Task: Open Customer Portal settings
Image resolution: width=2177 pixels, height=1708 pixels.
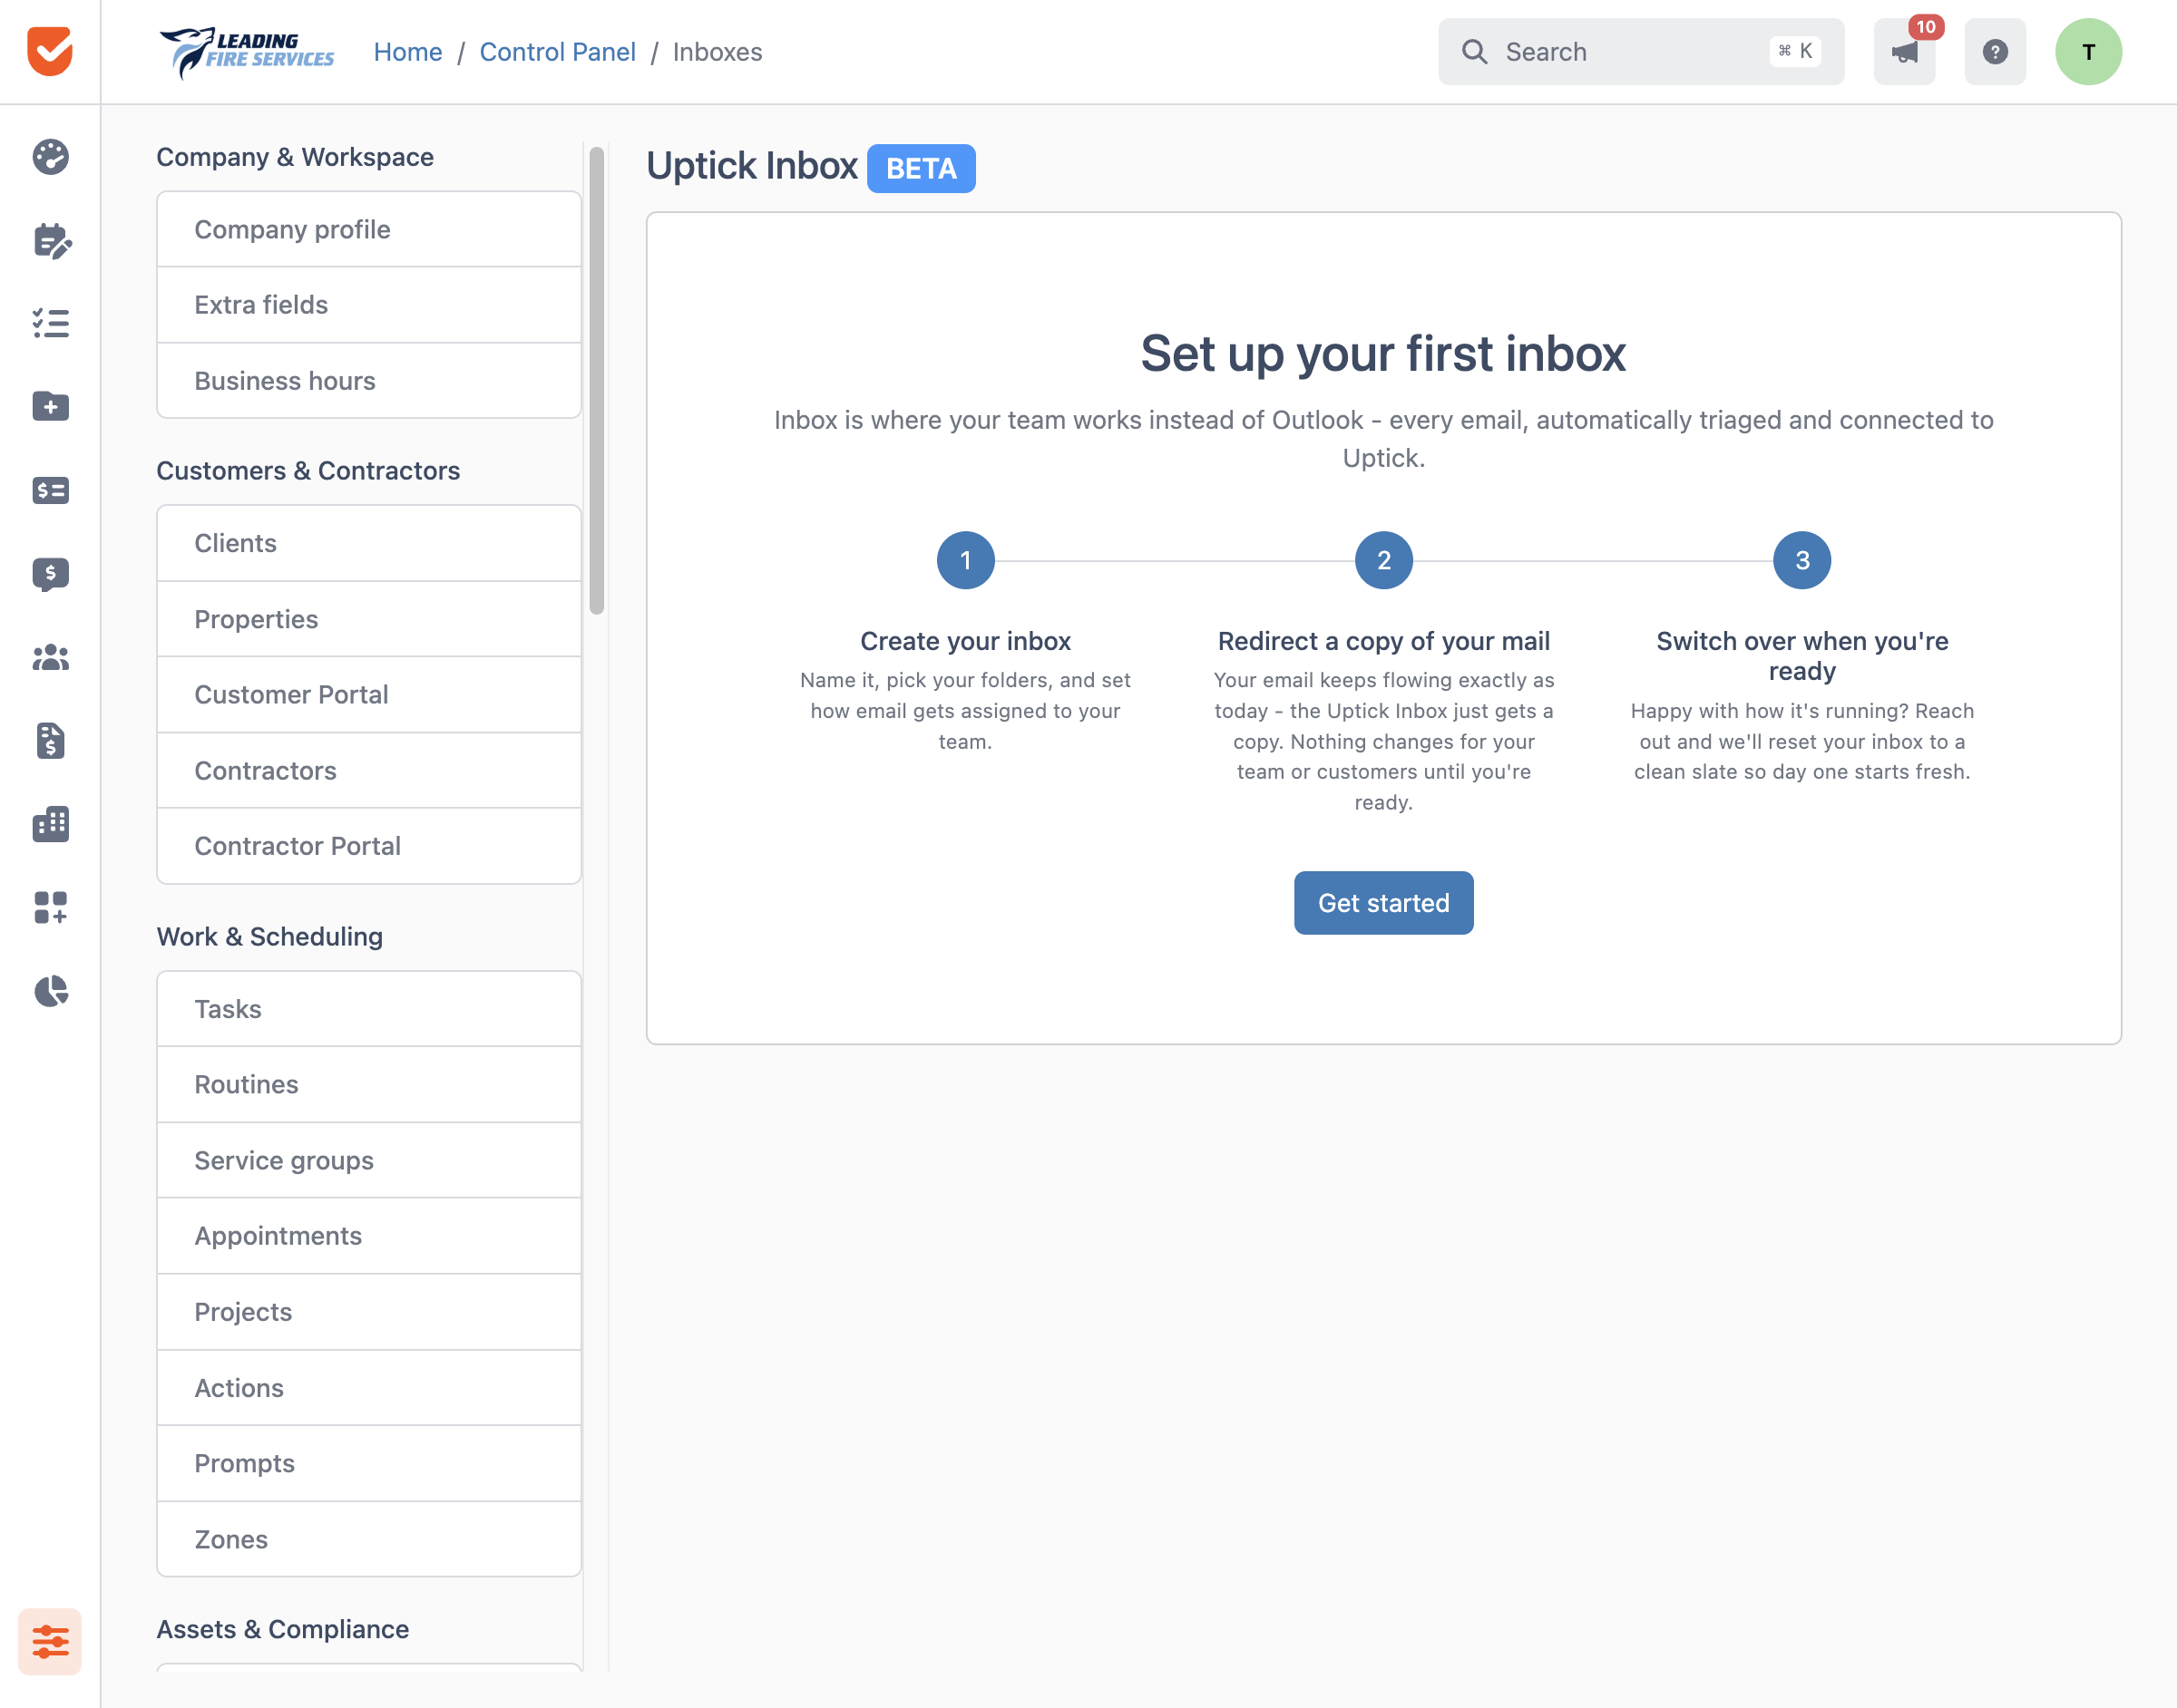Action: 369,694
